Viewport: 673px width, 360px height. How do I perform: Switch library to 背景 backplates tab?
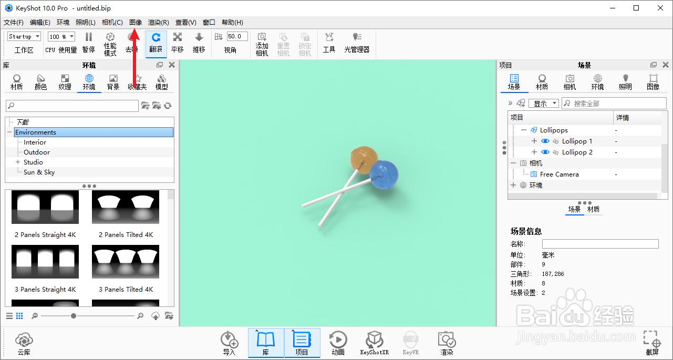pos(113,82)
